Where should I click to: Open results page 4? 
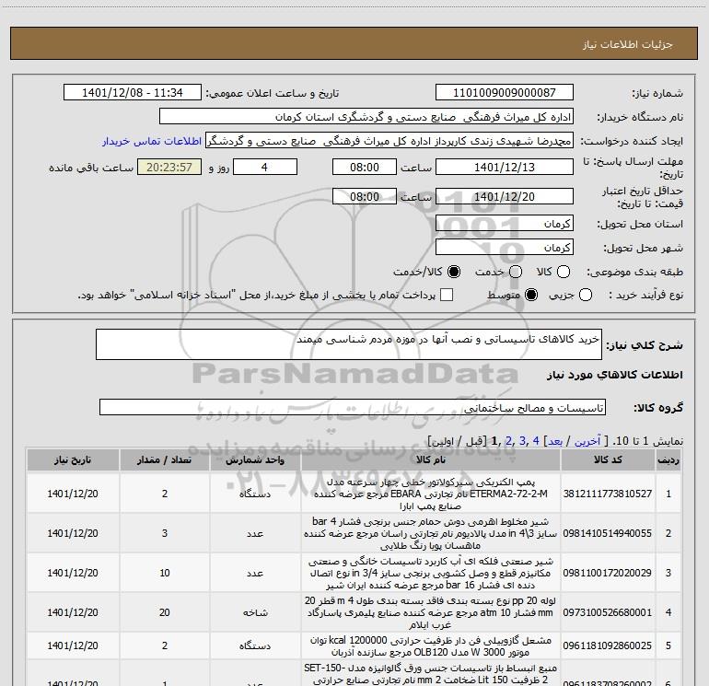pos(536,441)
